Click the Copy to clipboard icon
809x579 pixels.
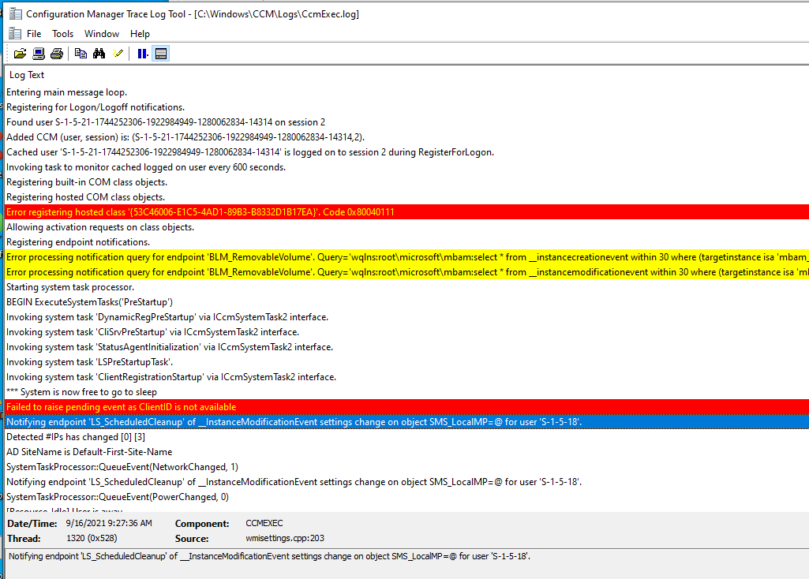pyautogui.click(x=81, y=54)
